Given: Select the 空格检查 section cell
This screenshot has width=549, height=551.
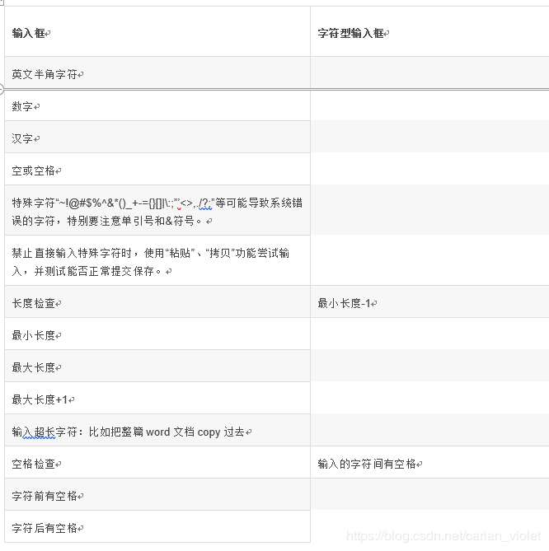Looking at the screenshot, I should coord(35,464).
